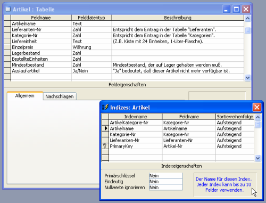
Task: Click the Lagerbestand field name cell
Action: pyautogui.click(x=41, y=53)
